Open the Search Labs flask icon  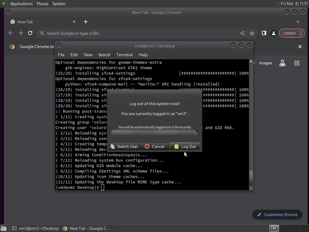click(282, 63)
